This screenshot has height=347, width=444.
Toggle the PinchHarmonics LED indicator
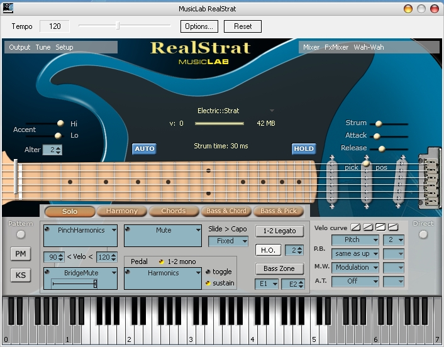(47, 229)
